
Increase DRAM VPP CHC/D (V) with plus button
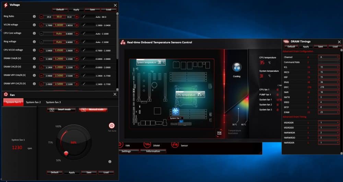point(77,84)
